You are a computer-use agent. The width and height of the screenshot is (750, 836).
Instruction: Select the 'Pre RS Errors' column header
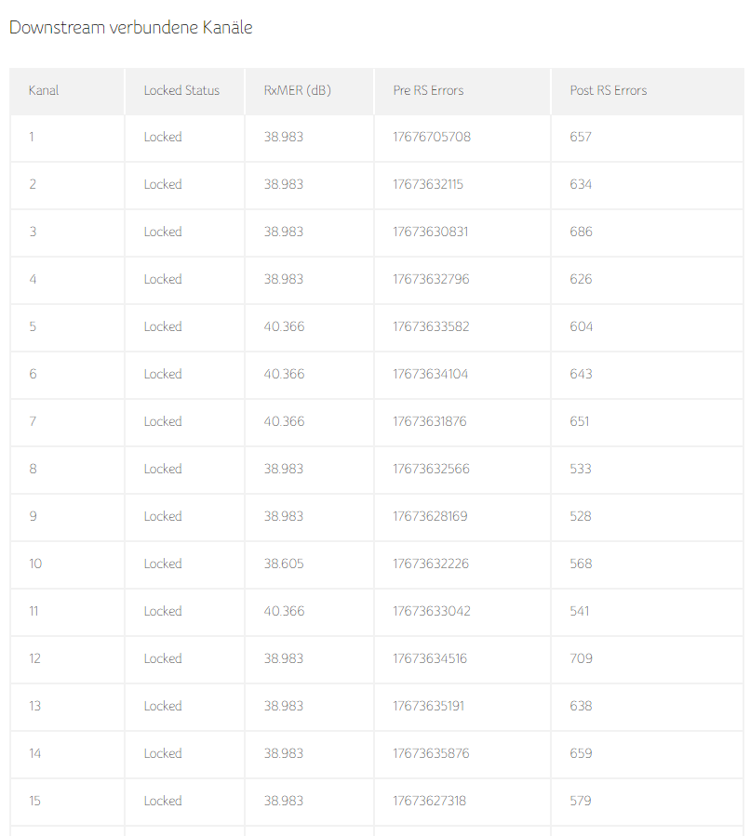point(428,90)
